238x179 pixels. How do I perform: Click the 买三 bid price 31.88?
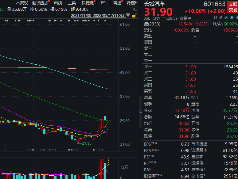click(190, 79)
